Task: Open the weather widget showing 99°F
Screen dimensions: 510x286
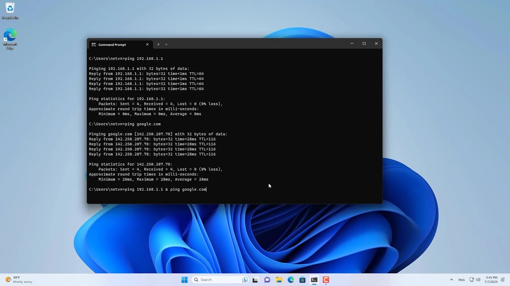Action: [x=19, y=280]
